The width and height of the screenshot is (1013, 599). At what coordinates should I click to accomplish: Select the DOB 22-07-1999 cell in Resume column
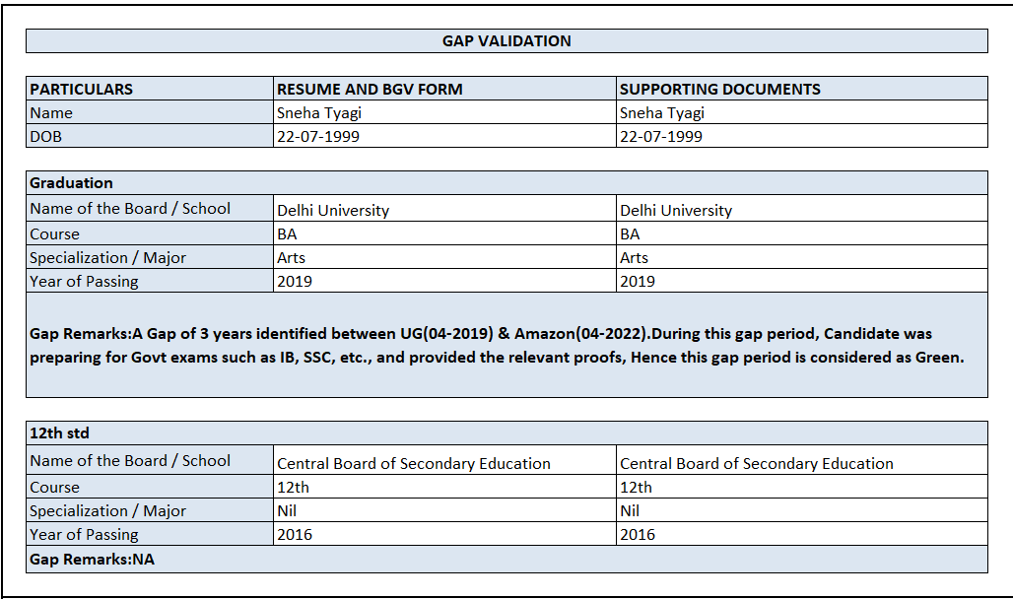[x=444, y=136]
